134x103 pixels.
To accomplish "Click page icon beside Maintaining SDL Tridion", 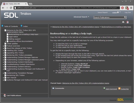I will (5, 75).
